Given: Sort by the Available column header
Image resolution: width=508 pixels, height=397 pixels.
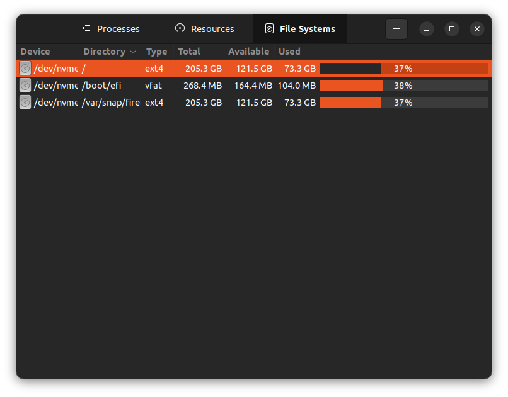Looking at the screenshot, I should [249, 52].
